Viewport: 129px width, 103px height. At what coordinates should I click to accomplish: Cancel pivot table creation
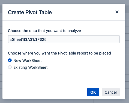coord(111,92)
